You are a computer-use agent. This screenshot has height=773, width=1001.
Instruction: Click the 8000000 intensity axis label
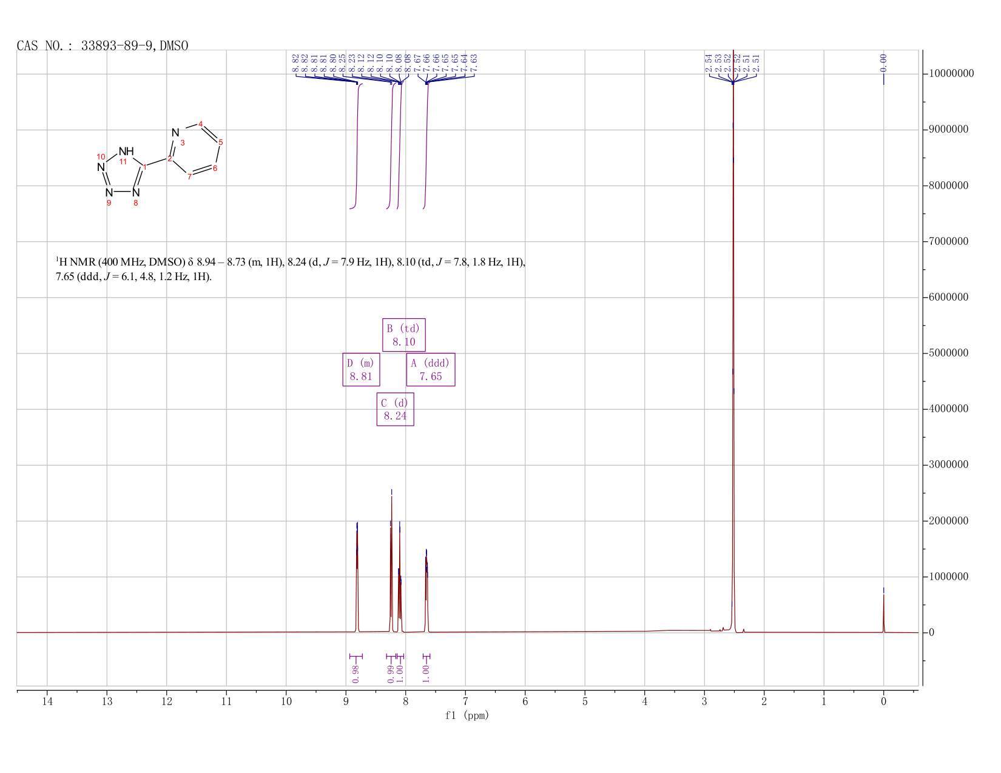coord(948,186)
